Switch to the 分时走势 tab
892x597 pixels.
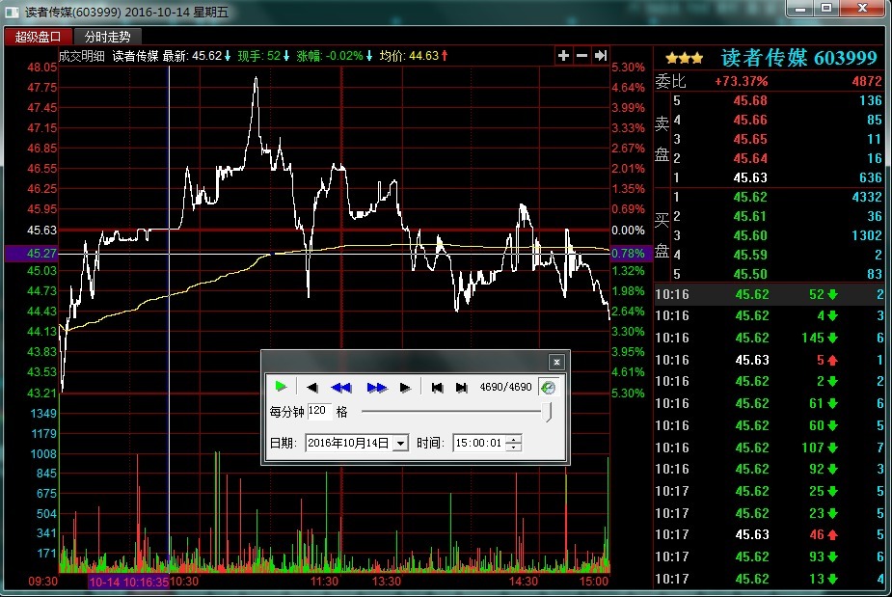tap(106, 37)
